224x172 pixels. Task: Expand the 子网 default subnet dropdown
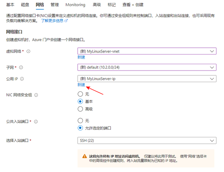pos(147,67)
